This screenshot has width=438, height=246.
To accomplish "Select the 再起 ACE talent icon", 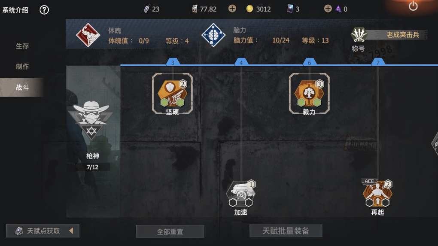I will [377, 194].
